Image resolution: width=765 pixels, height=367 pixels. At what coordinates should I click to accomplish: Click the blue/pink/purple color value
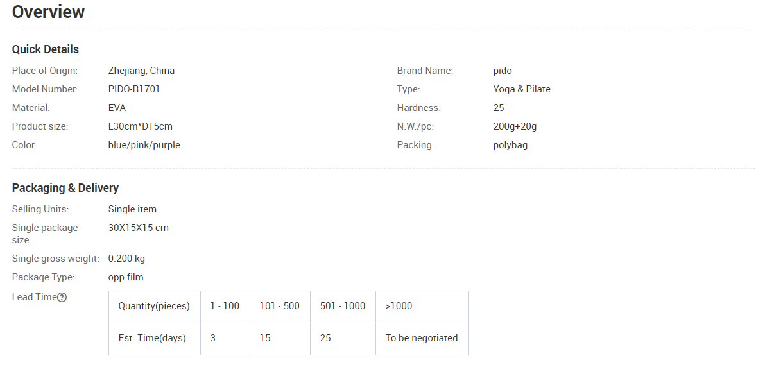coord(144,145)
